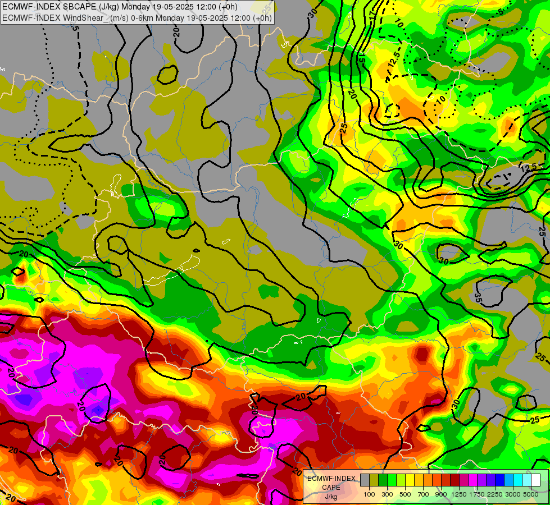
Task: Select the olive legend color swatch
Action: point(374,480)
